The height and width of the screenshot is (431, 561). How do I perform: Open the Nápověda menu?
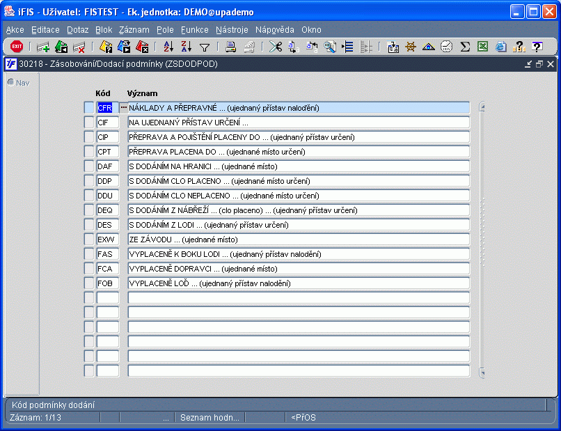click(x=275, y=30)
